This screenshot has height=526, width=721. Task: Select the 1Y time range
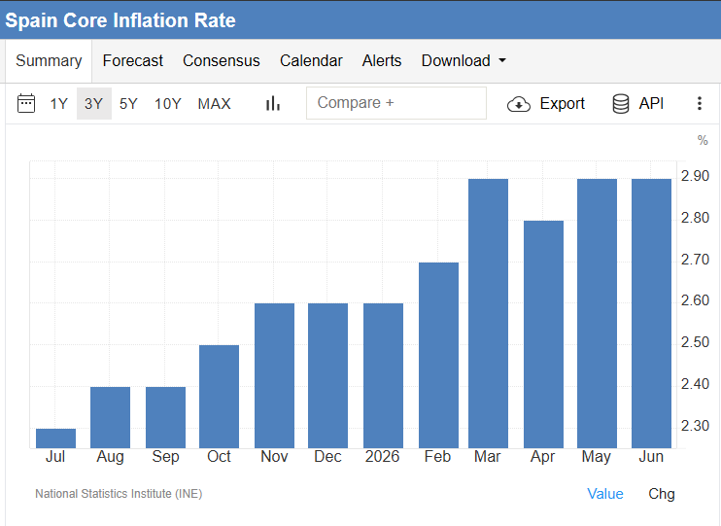[x=59, y=103]
